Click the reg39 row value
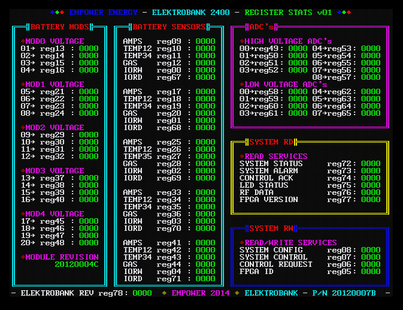This screenshot has width=403, height=310. (89, 192)
